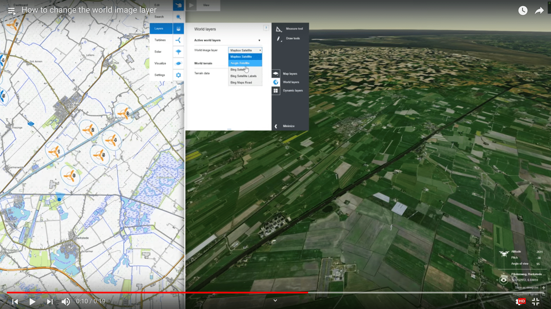Skip to the next video
Viewport: 551px width, 309px height.
(50, 302)
